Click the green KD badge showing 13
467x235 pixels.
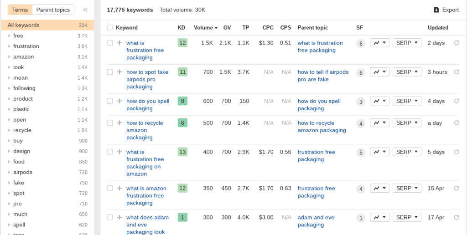point(182,152)
